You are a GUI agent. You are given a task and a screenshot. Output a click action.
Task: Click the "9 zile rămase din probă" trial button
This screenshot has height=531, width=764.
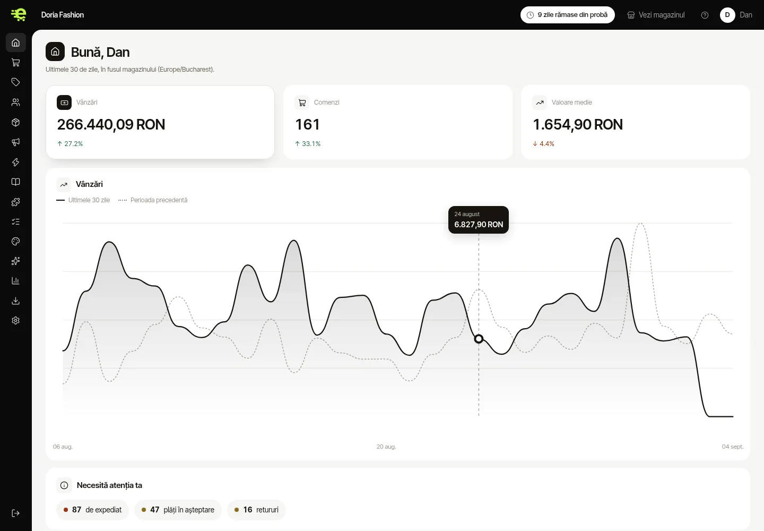[x=568, y=15]
